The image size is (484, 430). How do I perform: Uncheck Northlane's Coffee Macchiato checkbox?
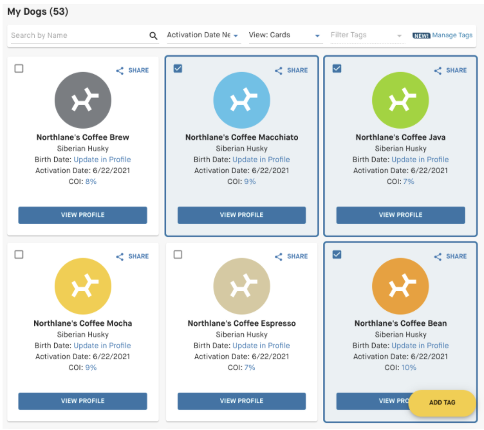pyautogui.click(x=178, y=69)
